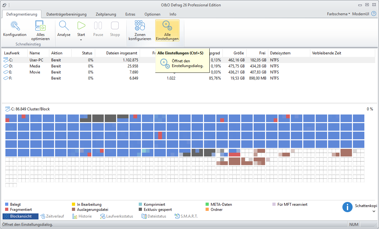The width and height of the screenshot is (379, 229).
Task: Open the Farbschema dropdown
Action: [x=338, y=14]
